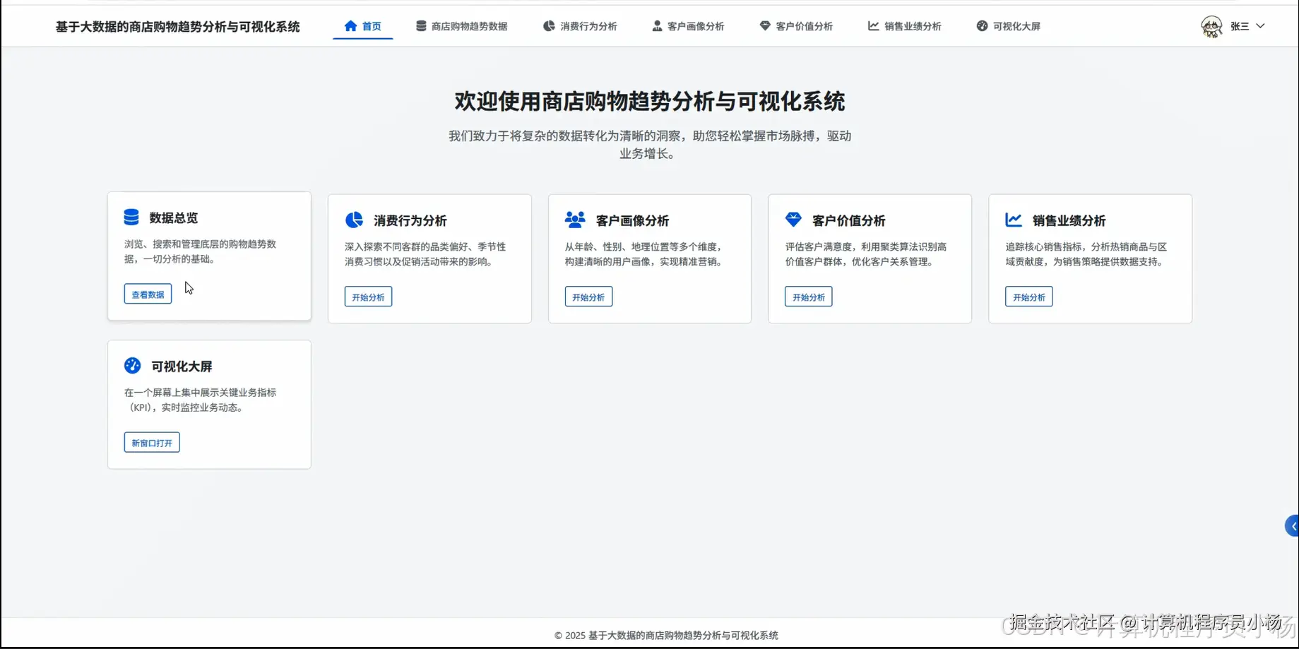Viewport: 1299px width, 649px height.
Task: Click the user avatar in the top right
Action: [1211, 26]
